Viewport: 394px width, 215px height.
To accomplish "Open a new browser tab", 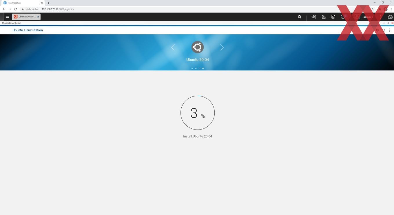I will click(48, 3).
